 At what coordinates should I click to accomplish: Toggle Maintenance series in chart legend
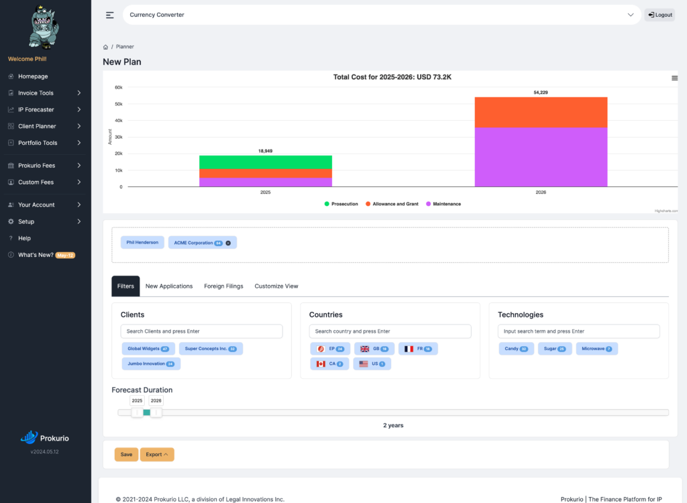click(443, 204)
